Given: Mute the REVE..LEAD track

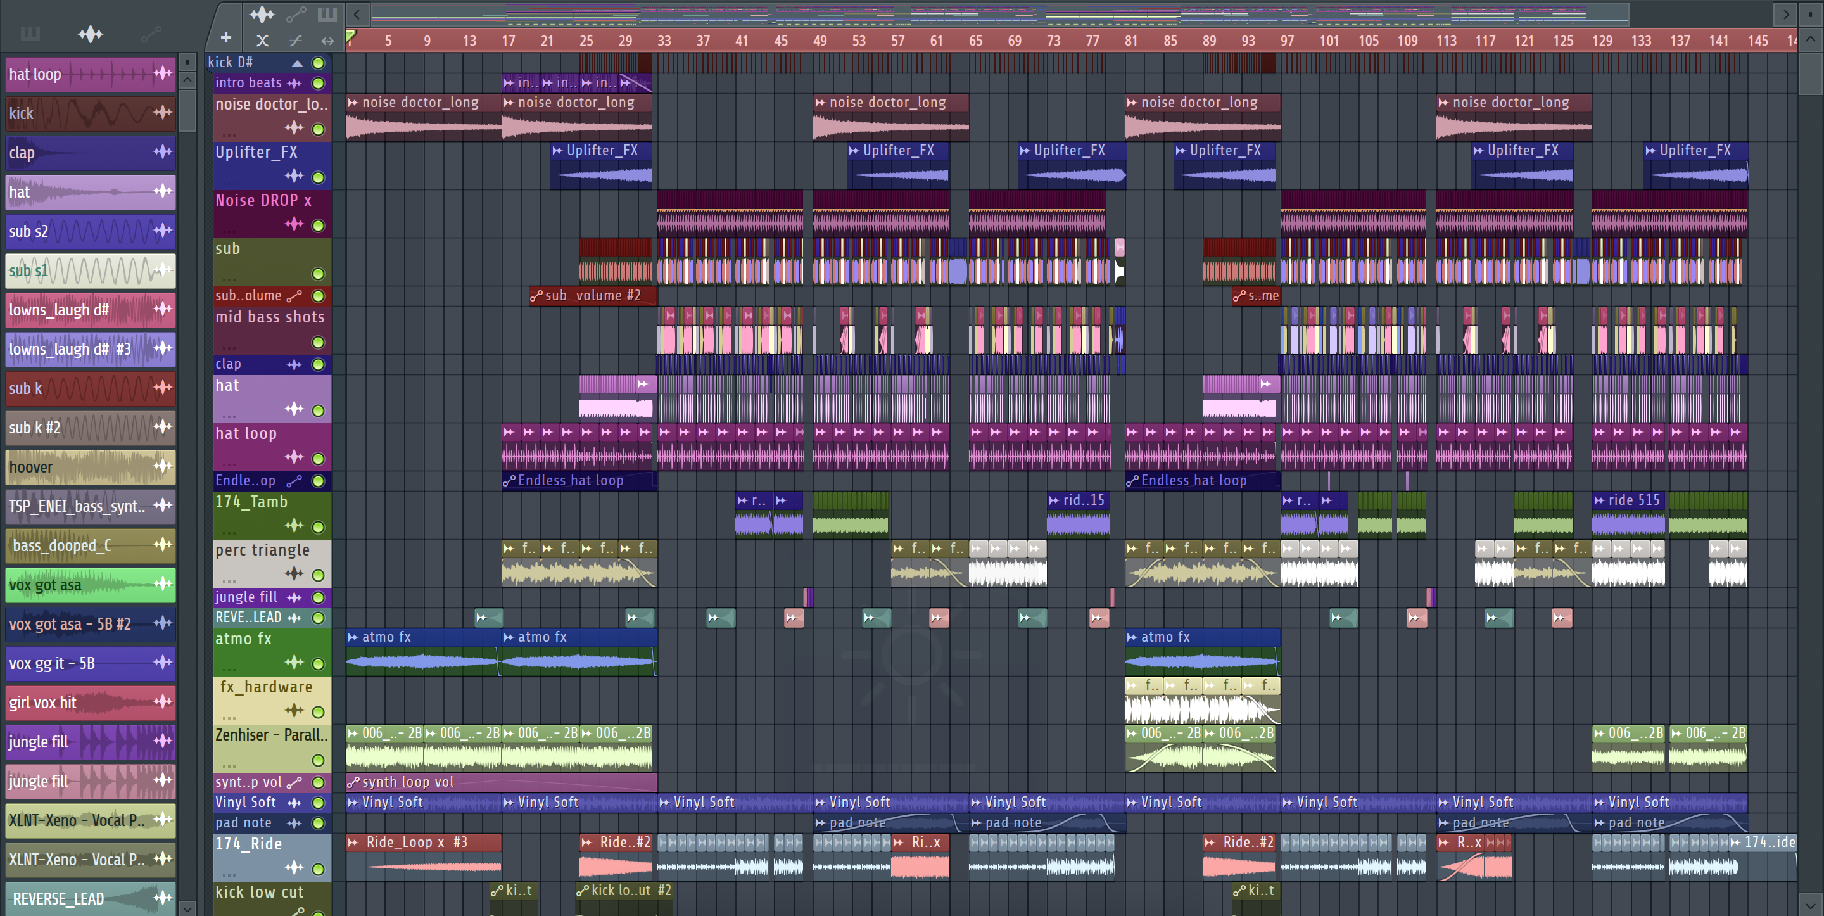Looking at the screenshot, I should point(319,618).
